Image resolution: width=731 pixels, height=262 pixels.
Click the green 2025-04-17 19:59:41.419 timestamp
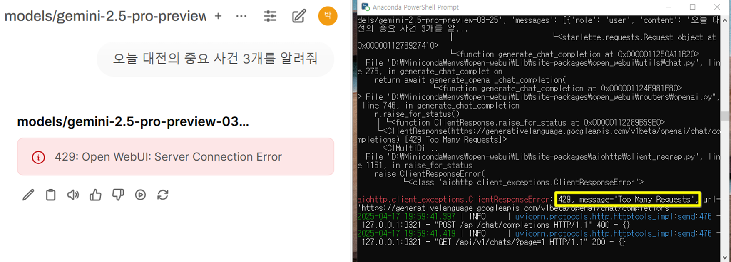pos(407,234)
